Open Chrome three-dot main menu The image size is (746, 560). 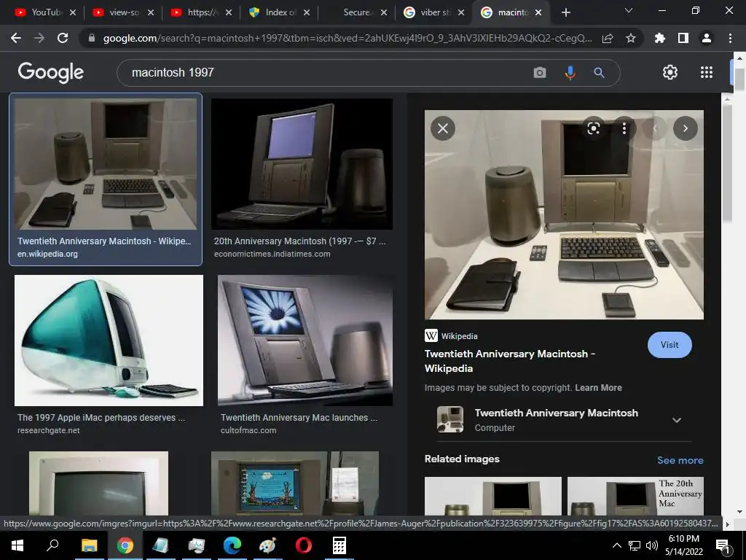[730, 38]
